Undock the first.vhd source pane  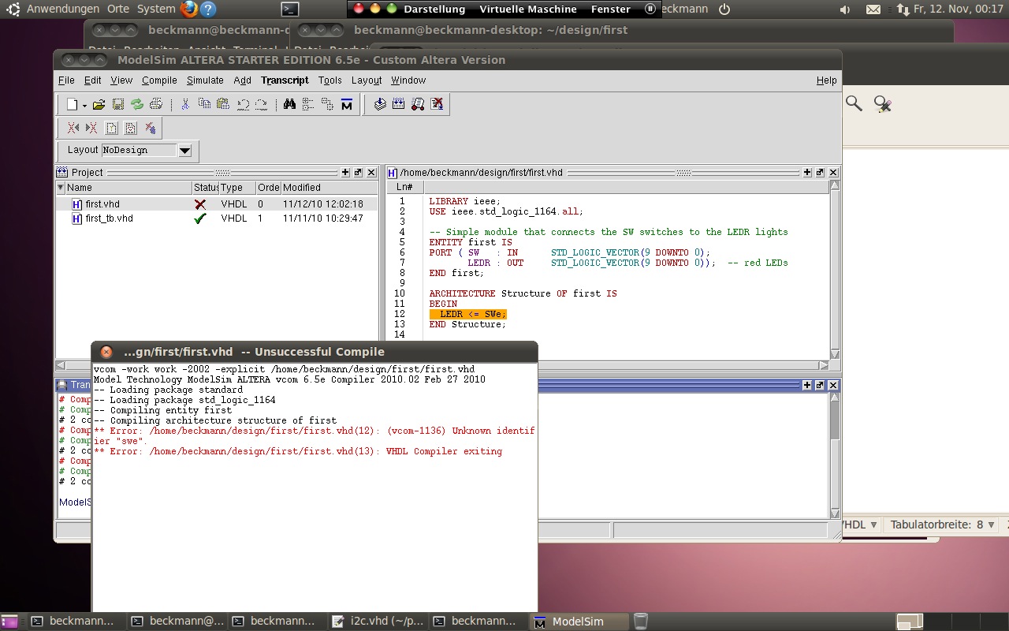[820, 173]
